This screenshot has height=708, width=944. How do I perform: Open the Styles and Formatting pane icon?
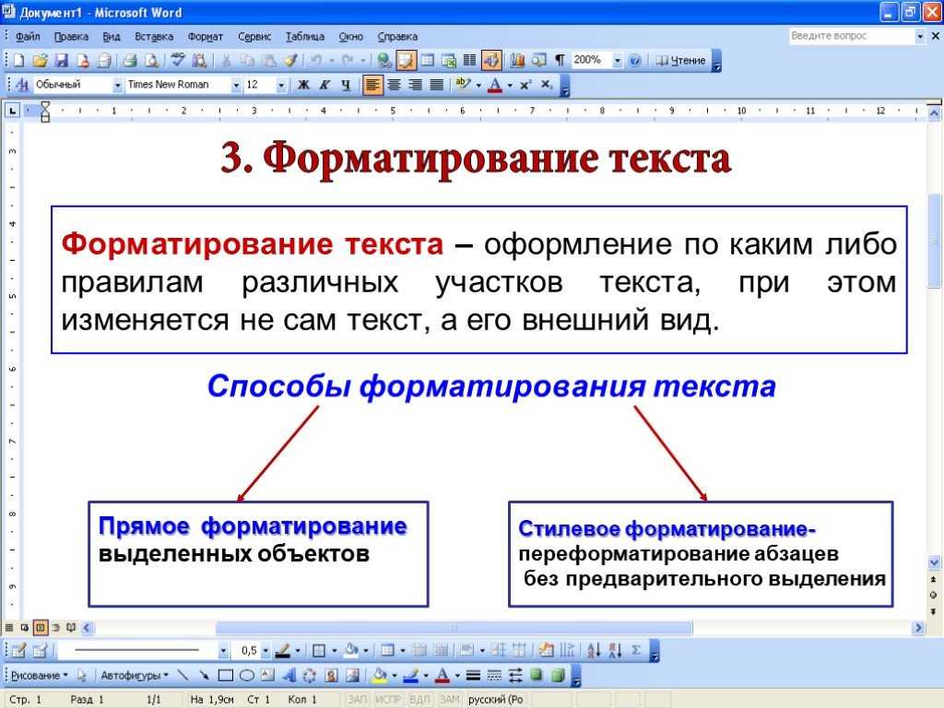(x=22, y=85)
